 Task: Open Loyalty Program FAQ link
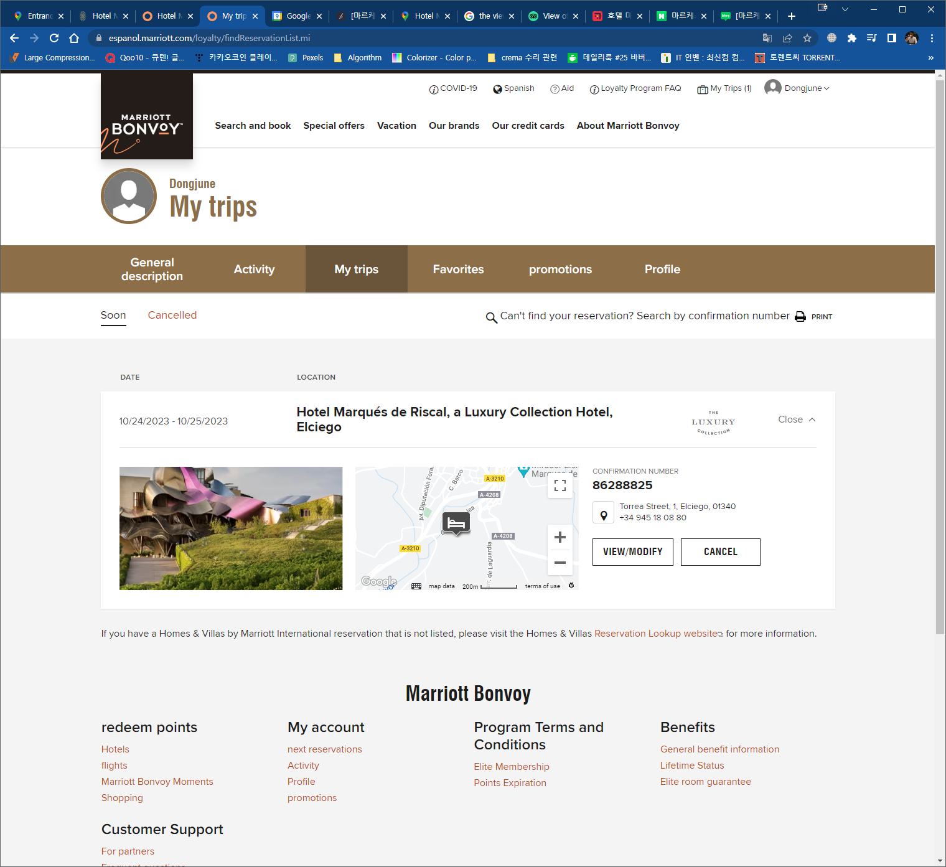click(635, 88)
